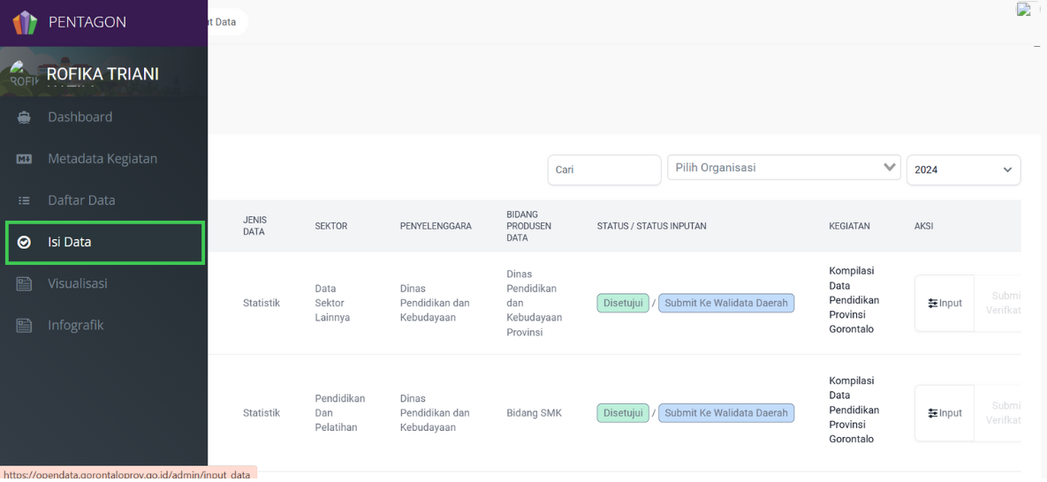Viewport: 1047px width, 482px height.
Task: Click the Daftar Data list icon
Action: pyautogui.click(x=24, y=200)
